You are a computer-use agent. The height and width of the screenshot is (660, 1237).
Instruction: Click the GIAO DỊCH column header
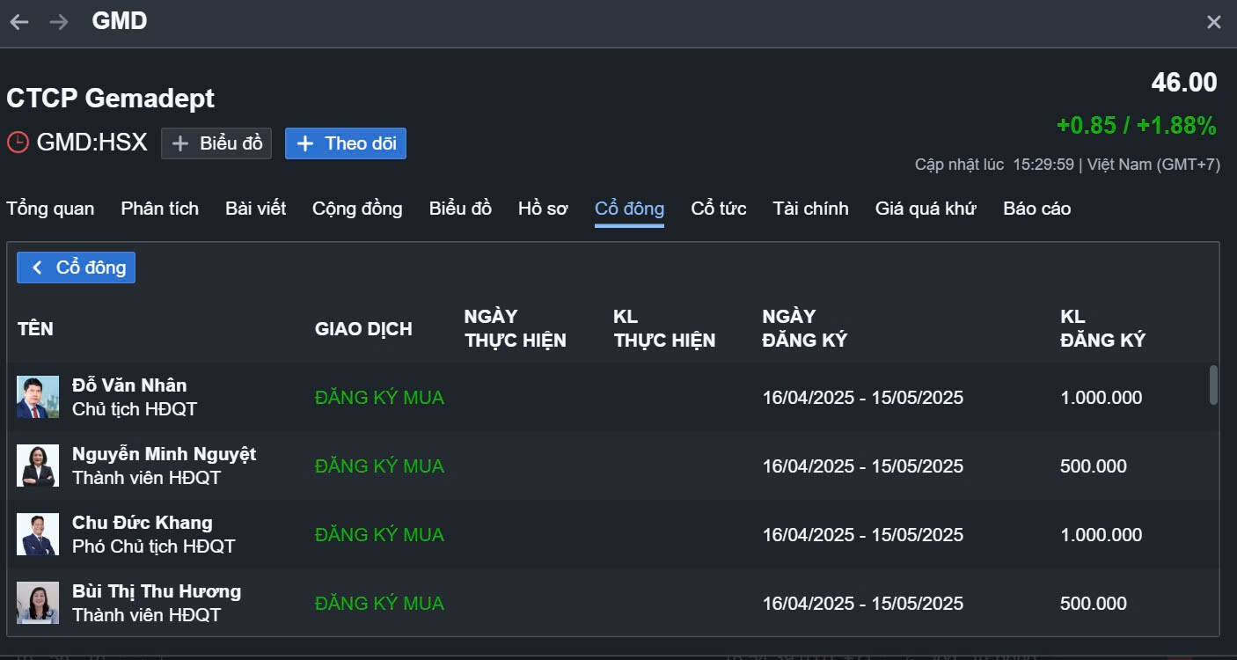363,329
